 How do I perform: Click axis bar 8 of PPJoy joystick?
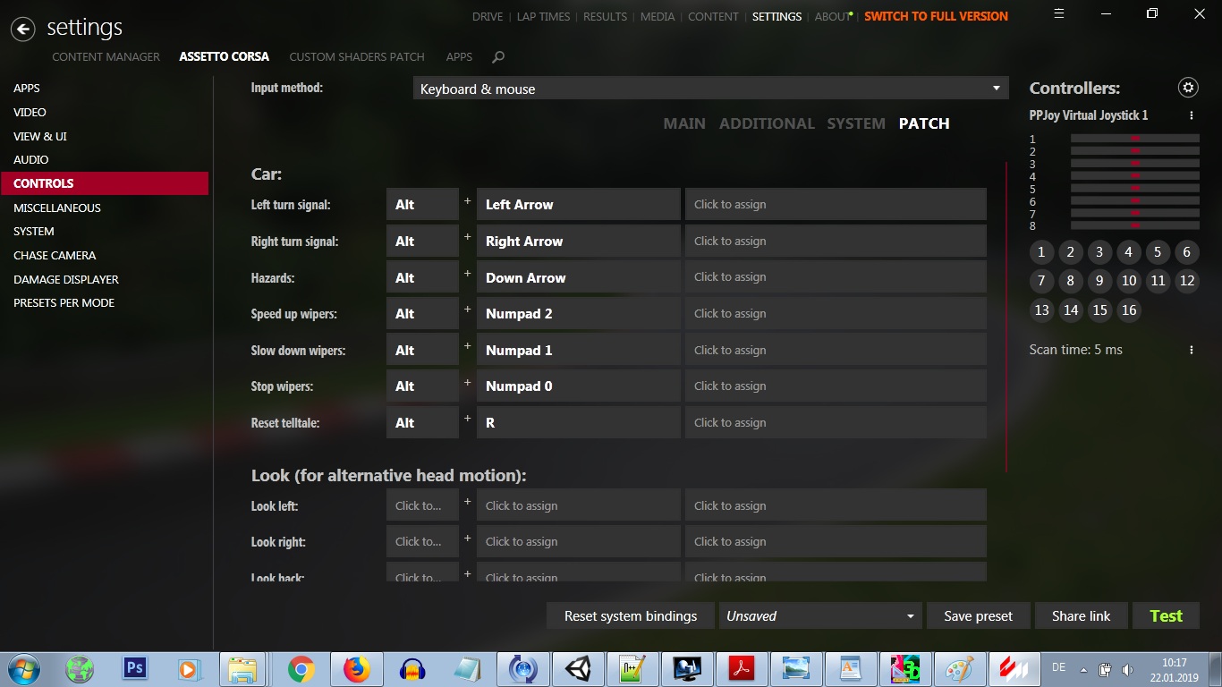[1134, 225]
